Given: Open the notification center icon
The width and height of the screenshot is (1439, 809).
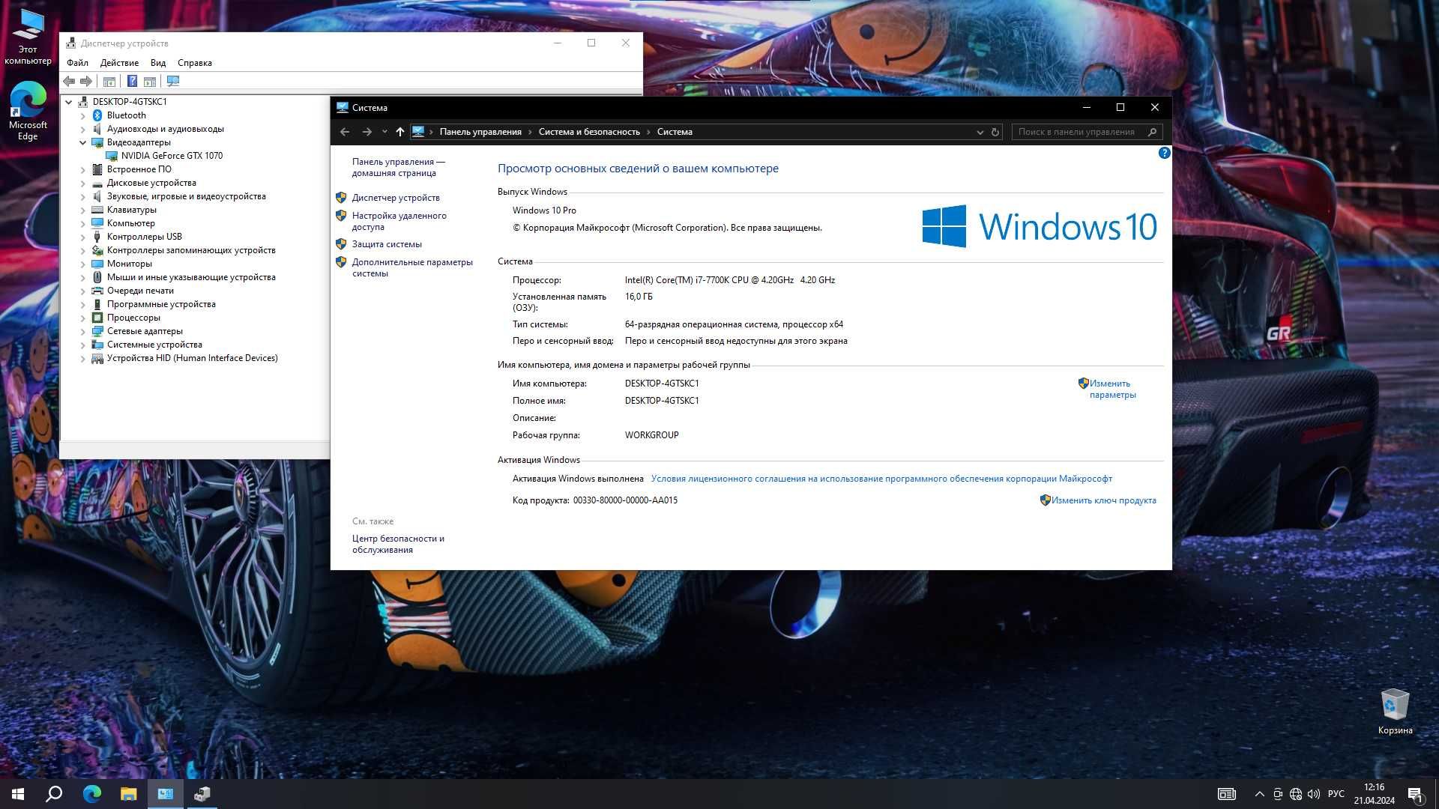Looking at the screenshot, I should click(1415, 794).
